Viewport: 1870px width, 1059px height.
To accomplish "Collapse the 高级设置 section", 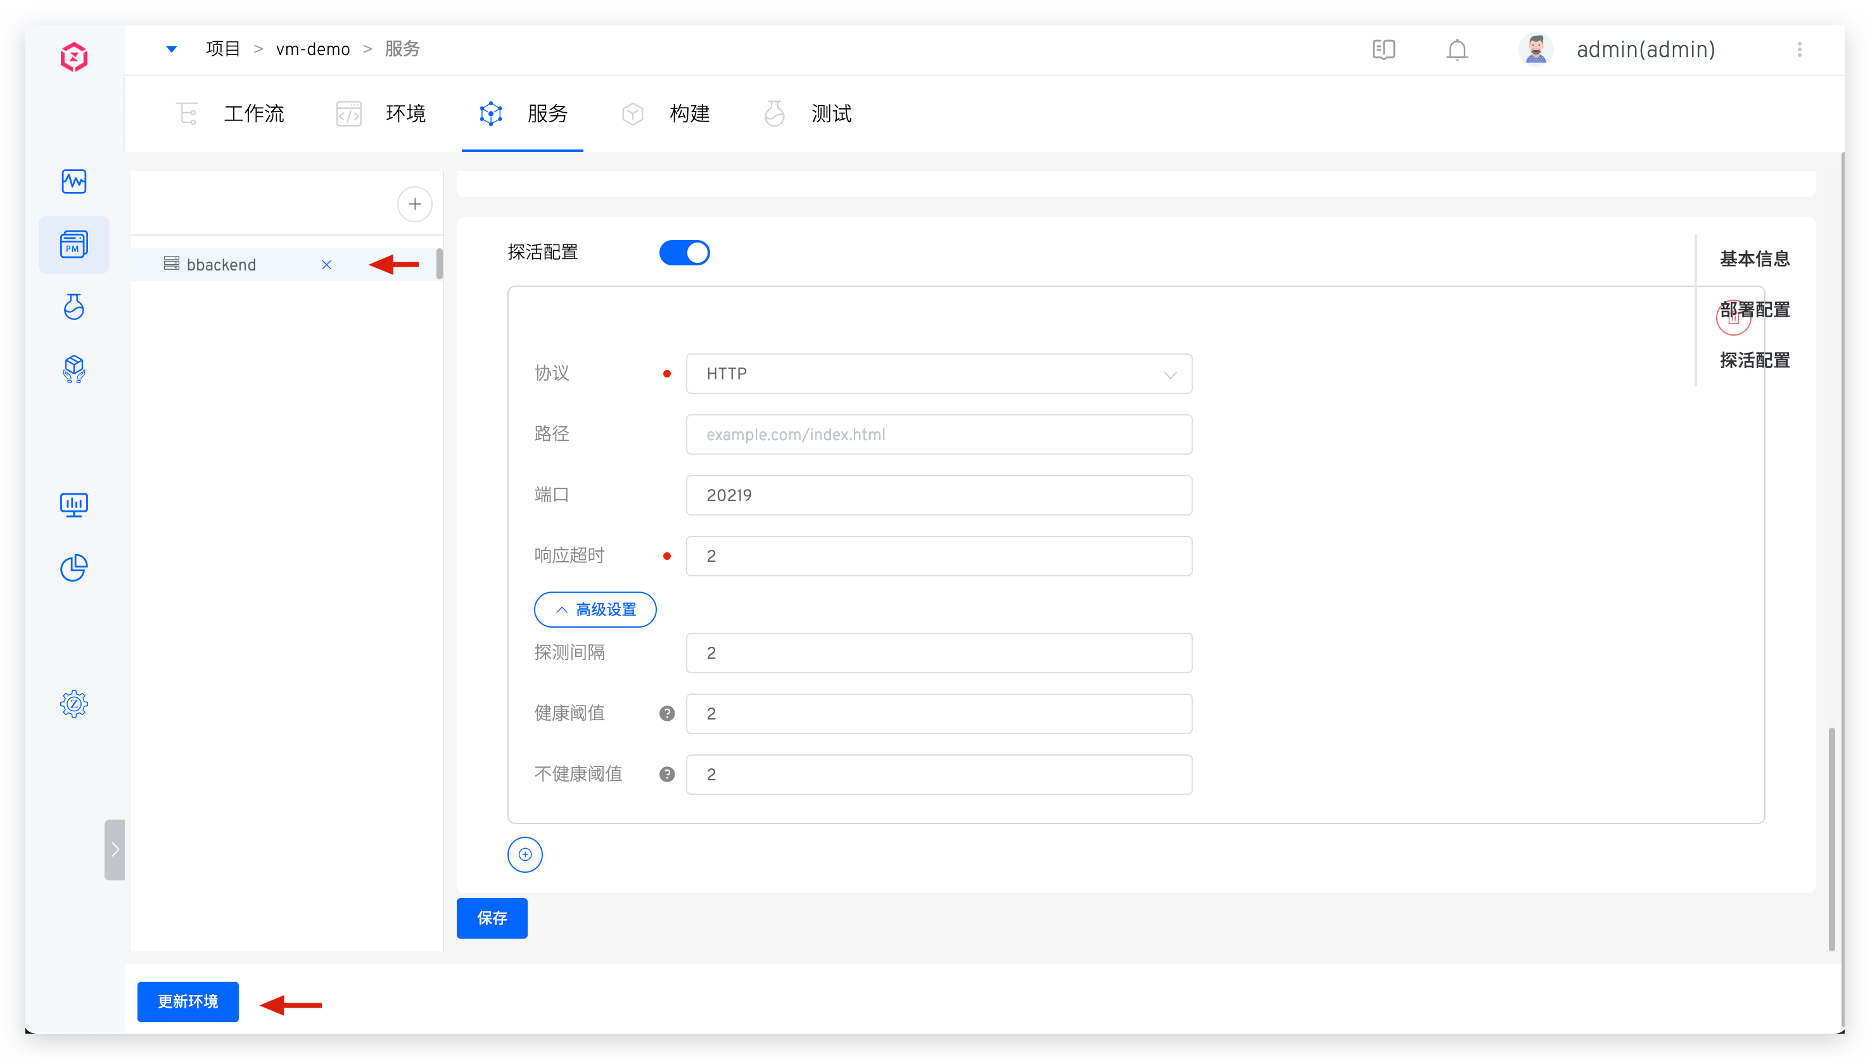I will click(x=595, y=609).
